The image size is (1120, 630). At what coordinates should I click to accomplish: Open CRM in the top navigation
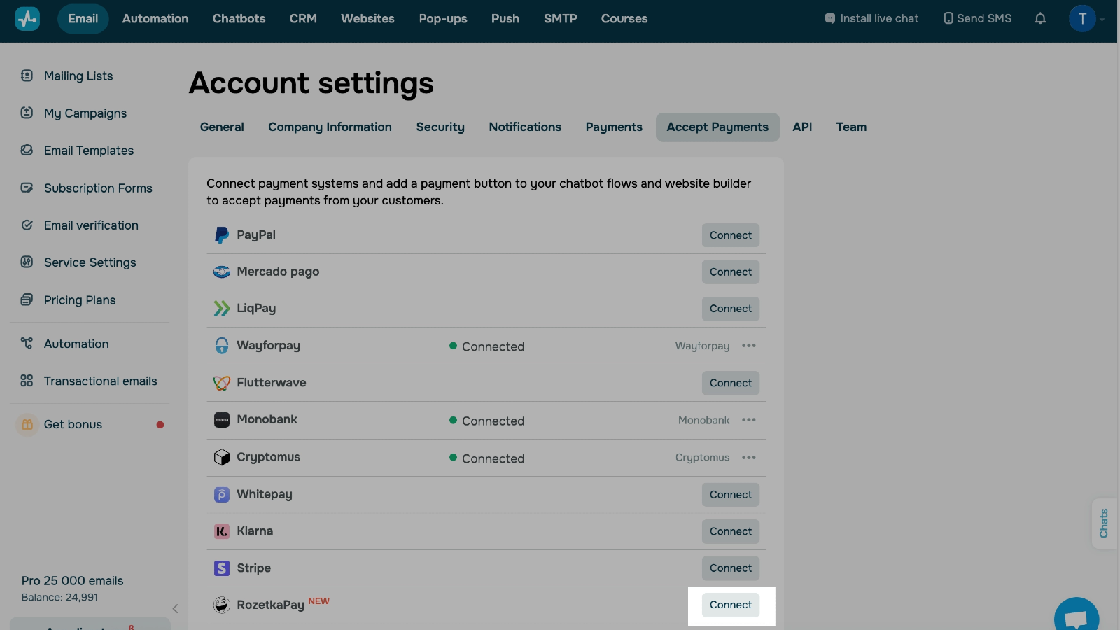coord(303,19)
